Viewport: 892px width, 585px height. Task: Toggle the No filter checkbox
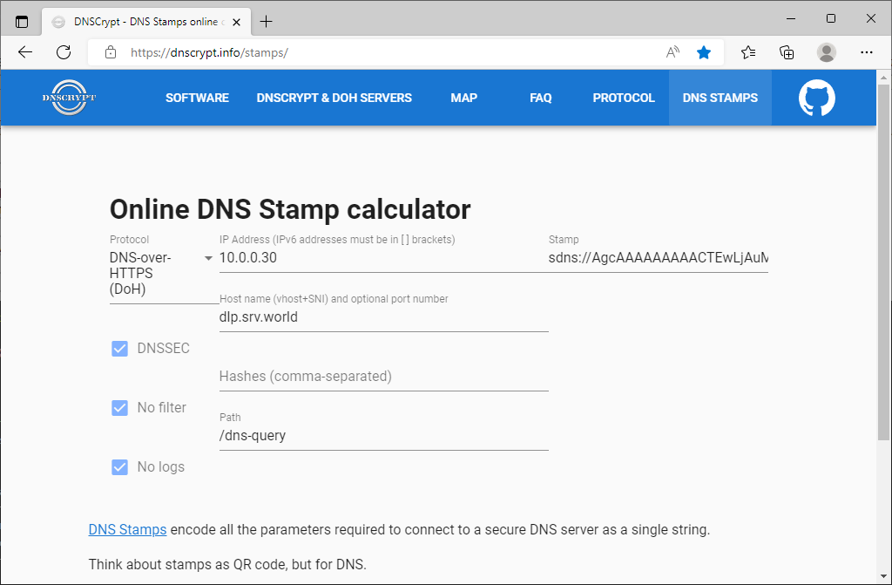[120, 408]
